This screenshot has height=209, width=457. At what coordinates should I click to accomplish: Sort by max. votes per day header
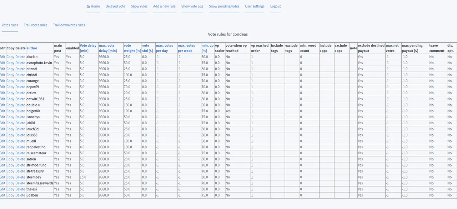point(164,48)
